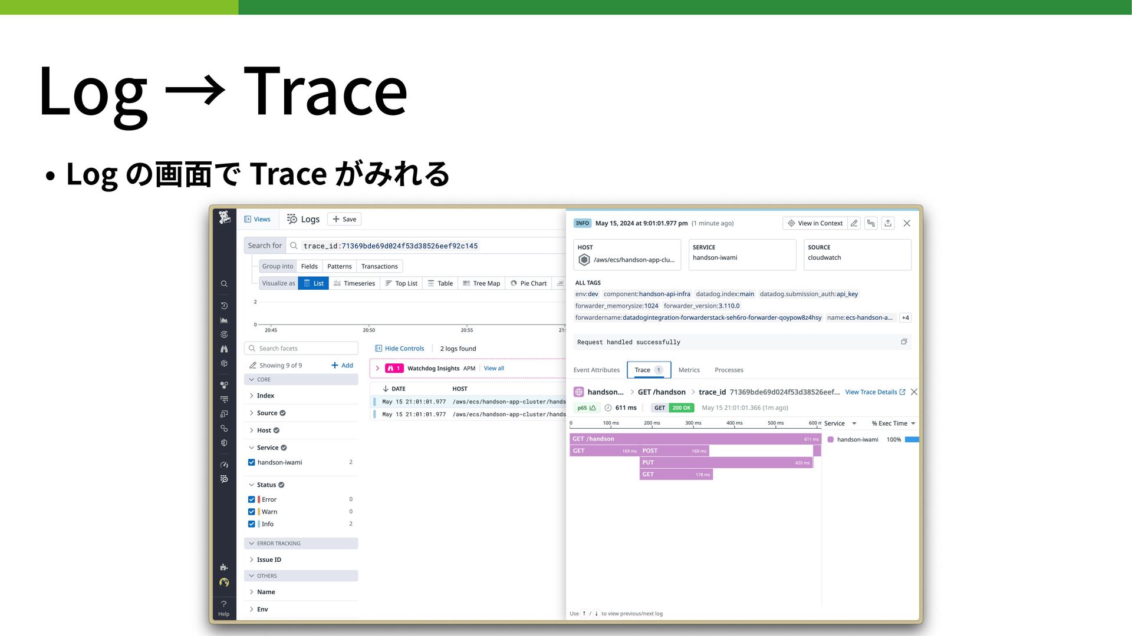Switch to the Event Attributes tab
The width and height of the screenshot is (1132, 636).
tap(596, 370)
